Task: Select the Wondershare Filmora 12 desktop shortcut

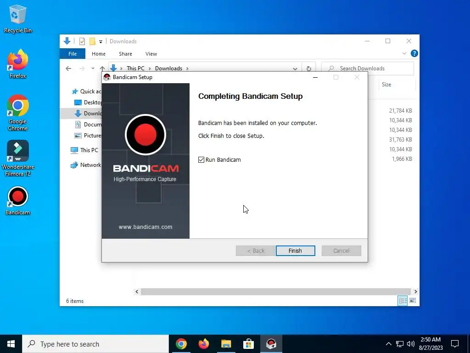Action: pos(18,158)
